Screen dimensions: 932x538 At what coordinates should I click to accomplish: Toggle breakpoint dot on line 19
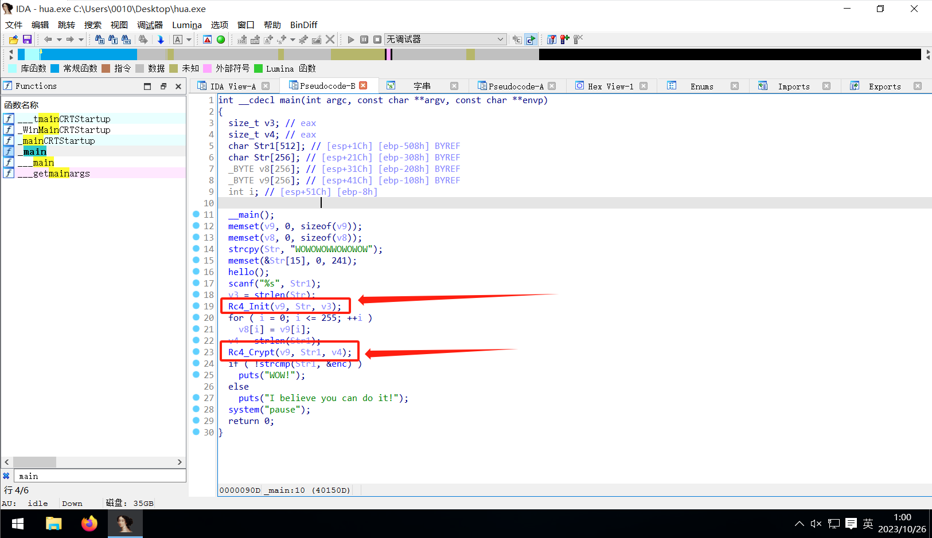[x=196, y=306]
